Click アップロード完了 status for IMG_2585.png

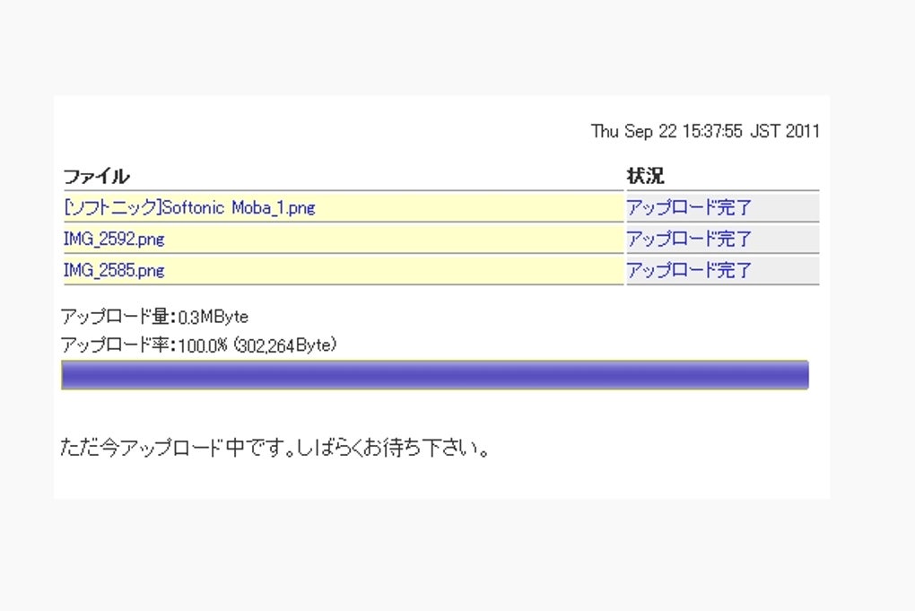(689, 270)
